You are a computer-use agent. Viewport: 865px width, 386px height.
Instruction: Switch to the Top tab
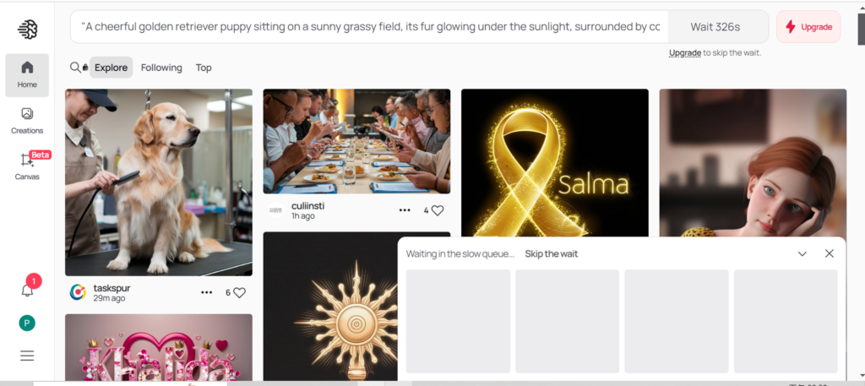[x=204, y=68]
